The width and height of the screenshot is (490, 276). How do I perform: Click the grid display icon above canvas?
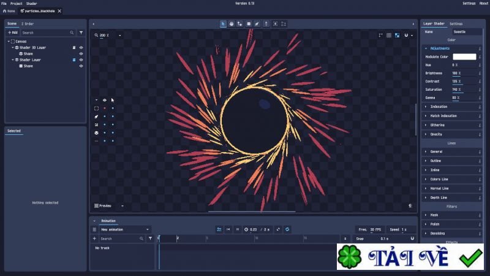389,36
